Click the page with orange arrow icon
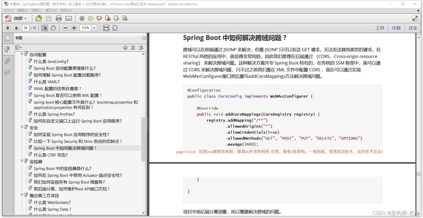 point(116,18)
